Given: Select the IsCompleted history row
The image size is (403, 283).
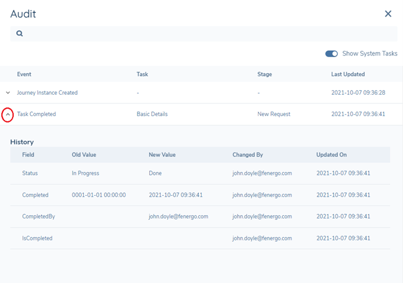Looking at the screenshot, I should [37, 238].
